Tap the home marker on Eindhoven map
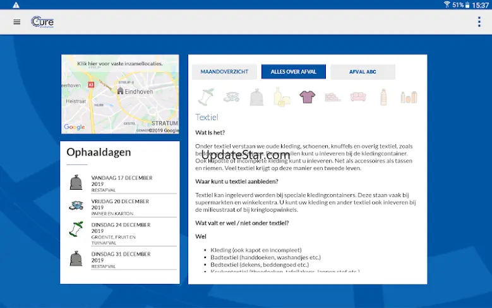Screen dimensions: 492x308 (120, 91)
